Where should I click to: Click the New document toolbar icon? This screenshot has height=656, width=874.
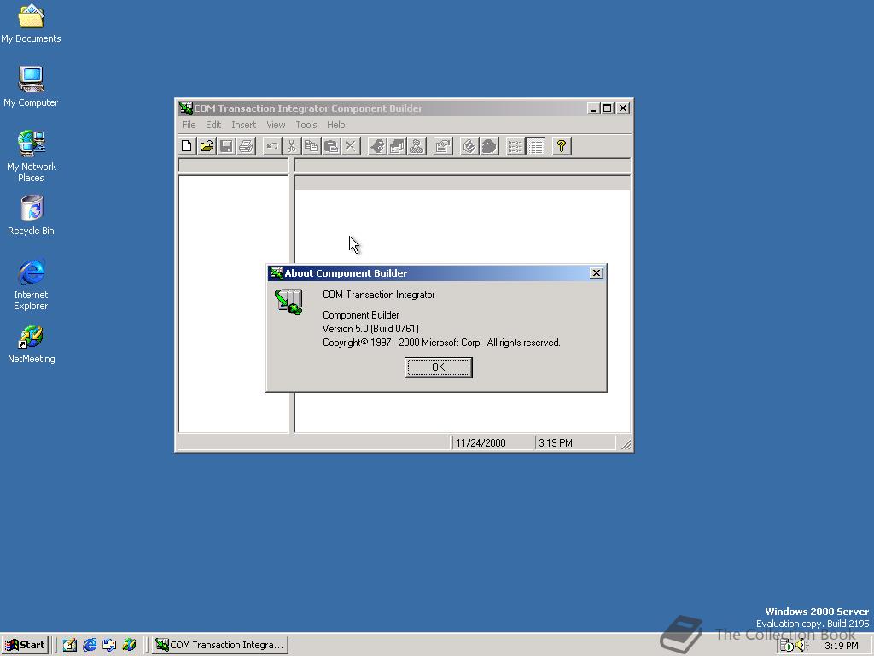tap(187, 146)
